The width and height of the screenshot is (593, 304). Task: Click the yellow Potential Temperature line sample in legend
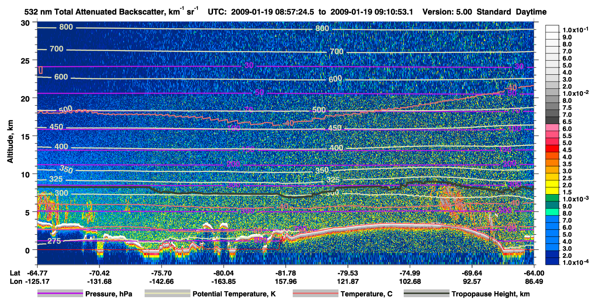(167, 294)
